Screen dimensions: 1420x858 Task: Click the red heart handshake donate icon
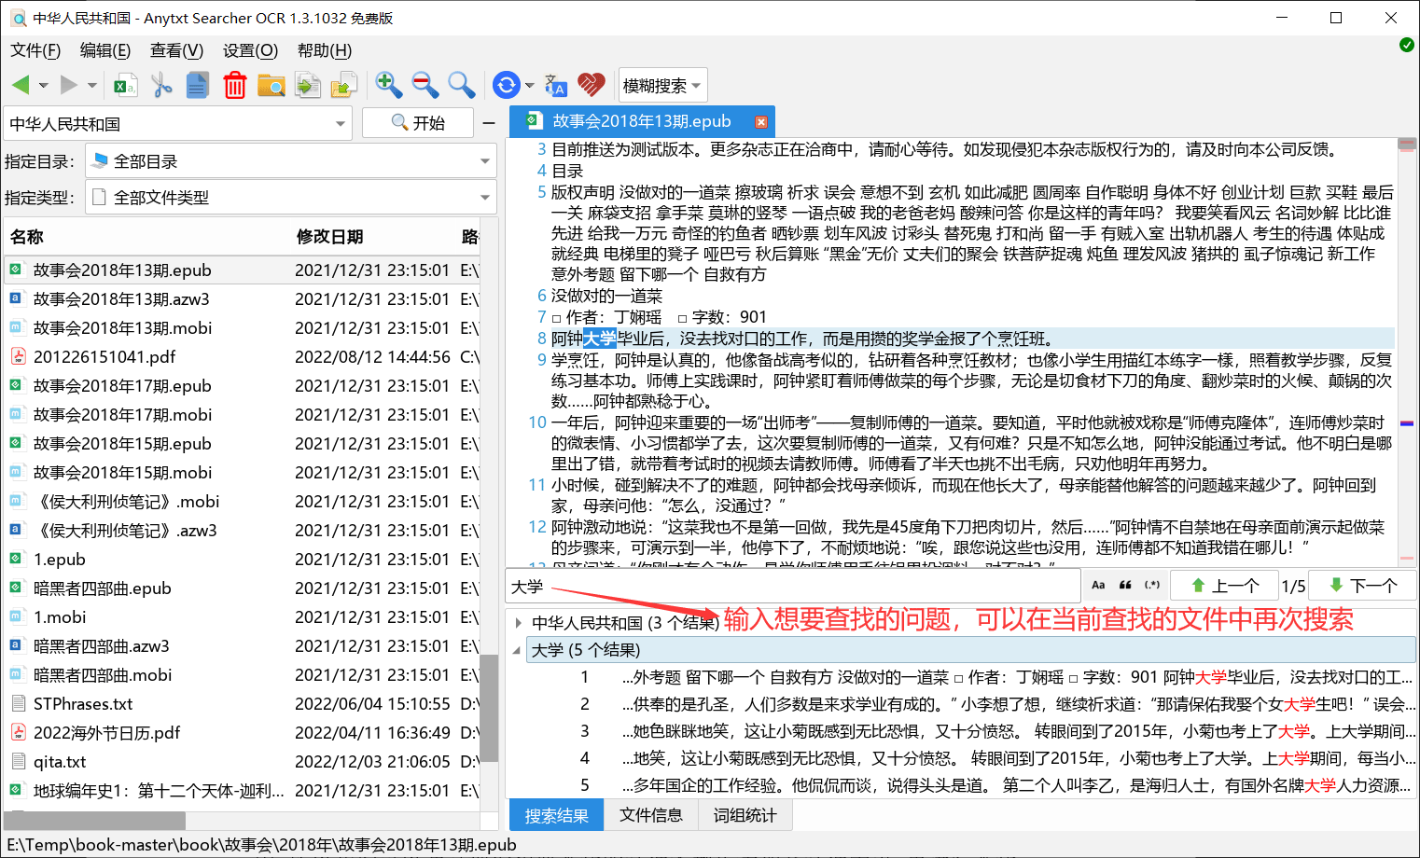[x=592, y=85]
